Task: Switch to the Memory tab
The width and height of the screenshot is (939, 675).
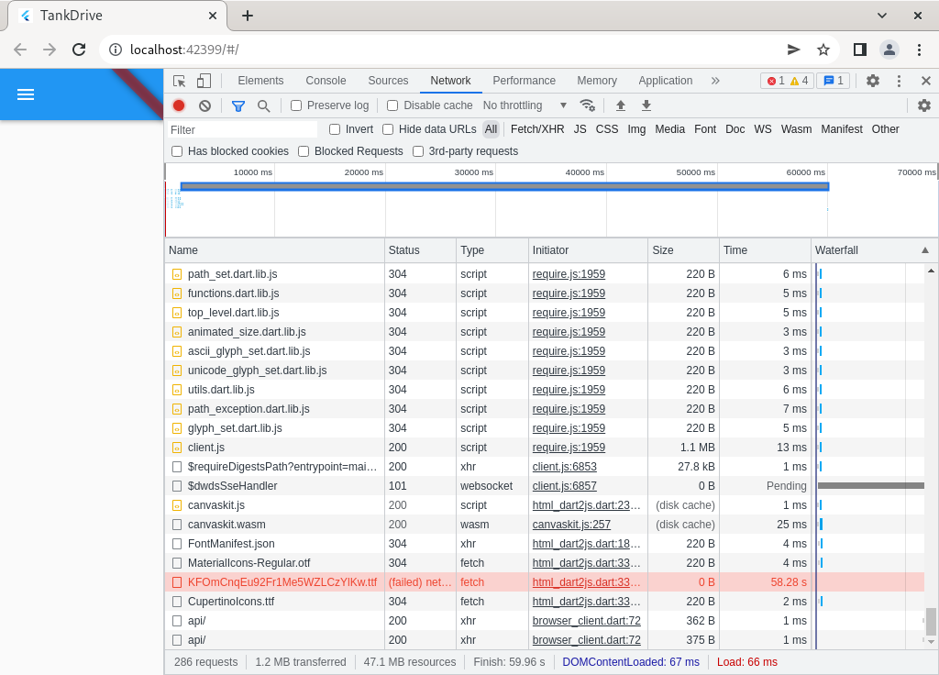Action: point(597,81)
